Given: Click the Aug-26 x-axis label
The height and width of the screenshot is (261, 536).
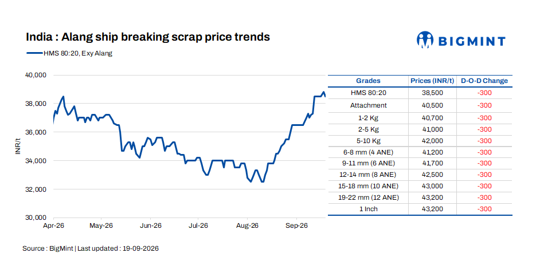Looking at the screenshot, I should coord(248,226).
